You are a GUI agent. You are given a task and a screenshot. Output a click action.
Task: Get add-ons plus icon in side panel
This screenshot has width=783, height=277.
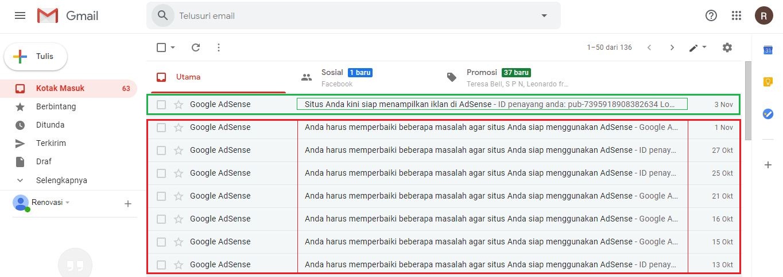click(x=768, y=165)
